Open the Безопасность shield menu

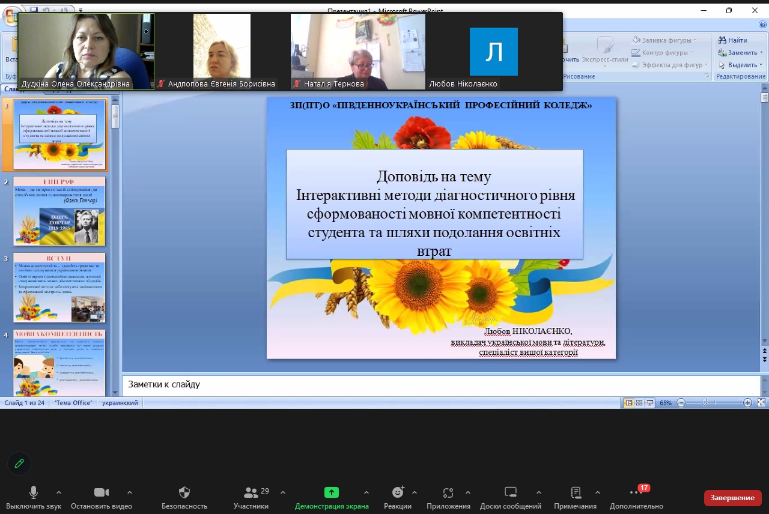click(184, 498)
